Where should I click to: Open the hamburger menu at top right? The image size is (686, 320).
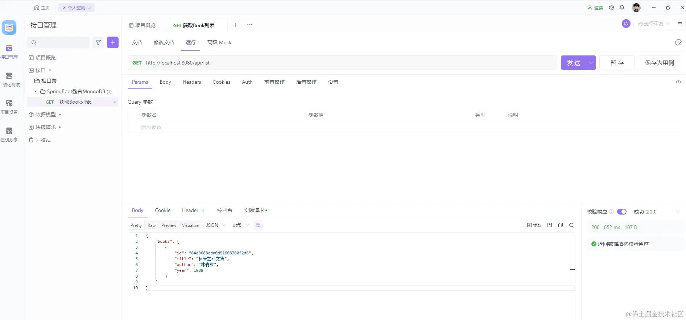coord(680,24)
